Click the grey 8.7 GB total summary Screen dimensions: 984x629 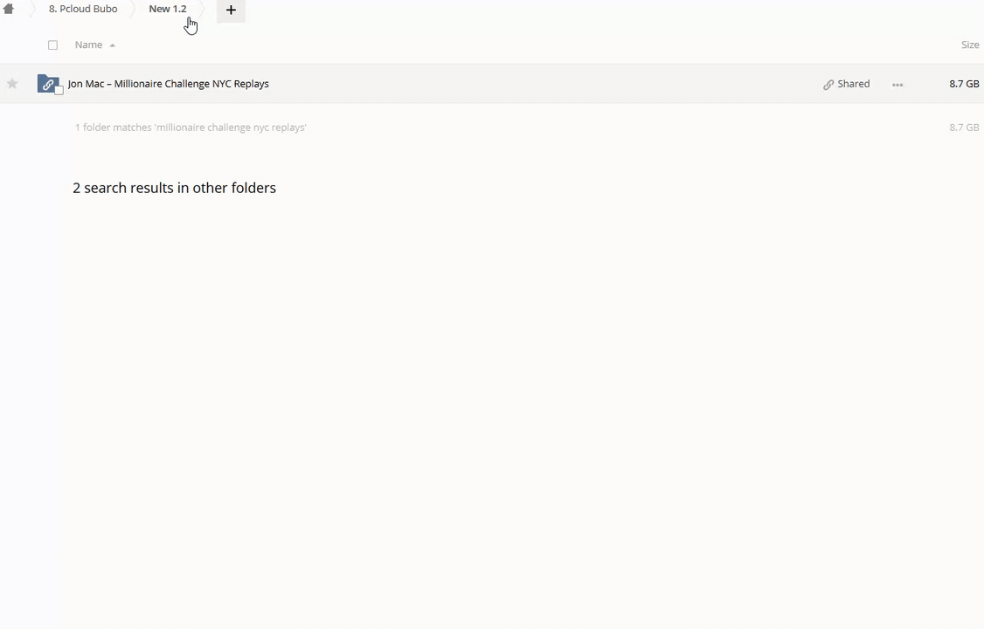point(964,128)
